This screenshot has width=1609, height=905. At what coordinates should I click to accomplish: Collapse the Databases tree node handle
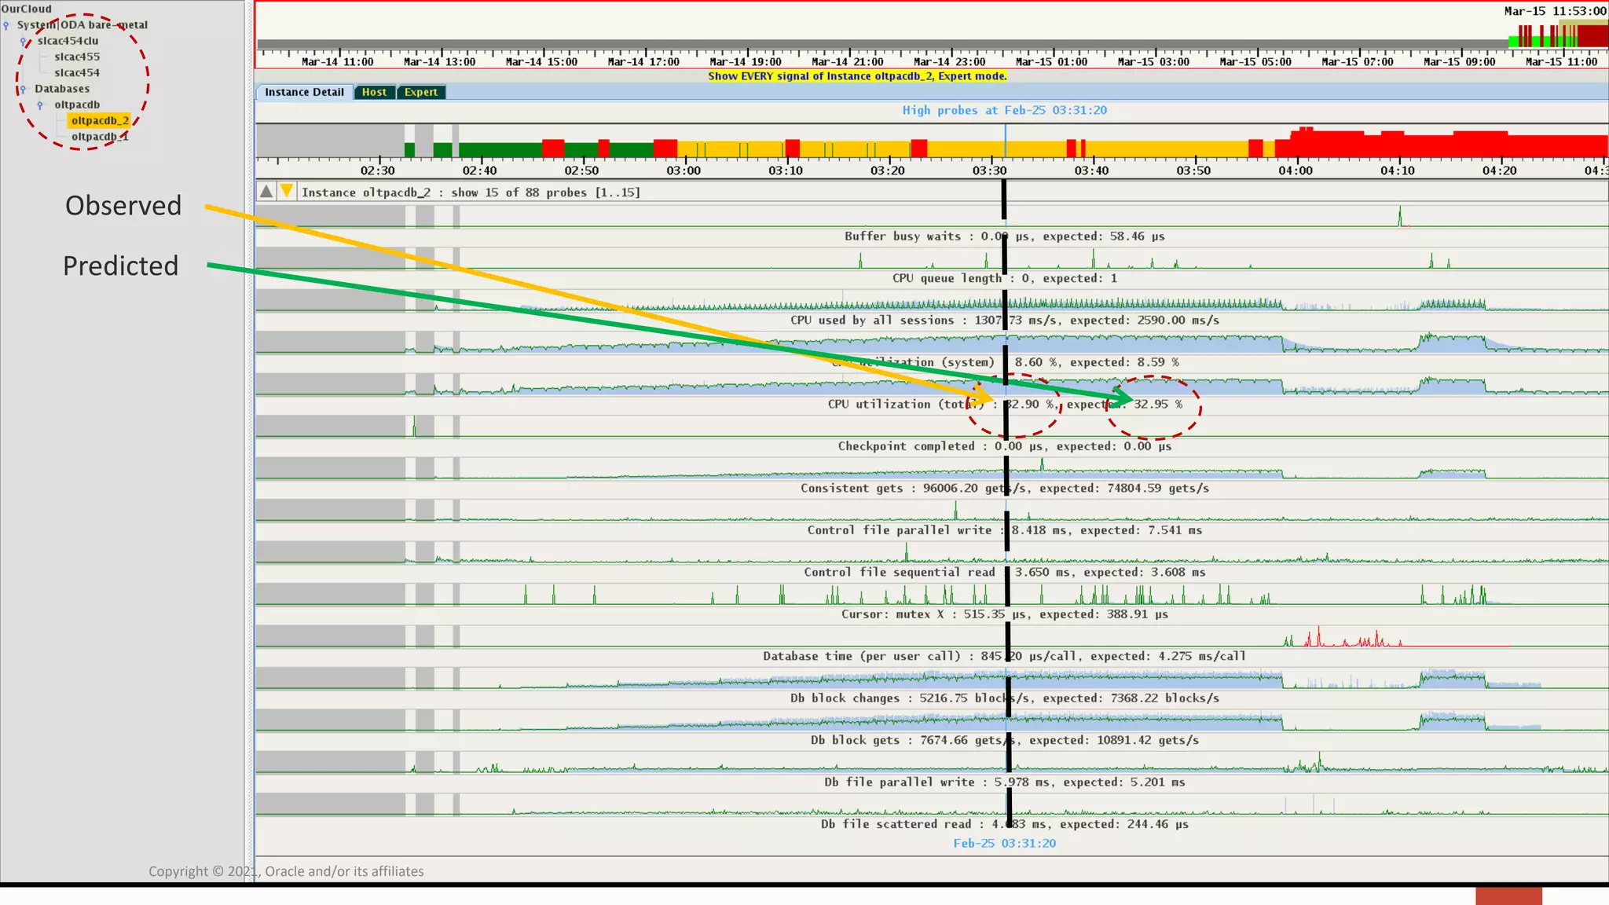pyautogui.click(x=23, y=90)
